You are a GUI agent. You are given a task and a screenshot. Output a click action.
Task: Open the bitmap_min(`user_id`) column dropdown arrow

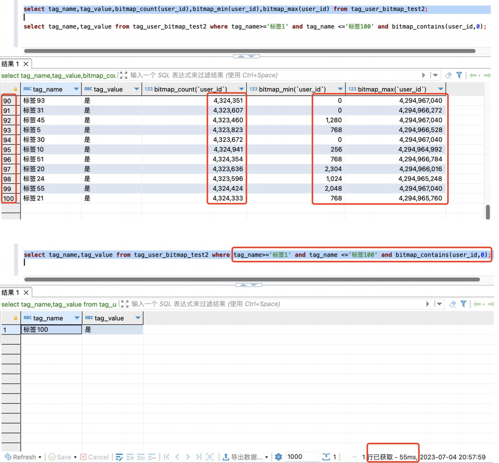(340, 89)
